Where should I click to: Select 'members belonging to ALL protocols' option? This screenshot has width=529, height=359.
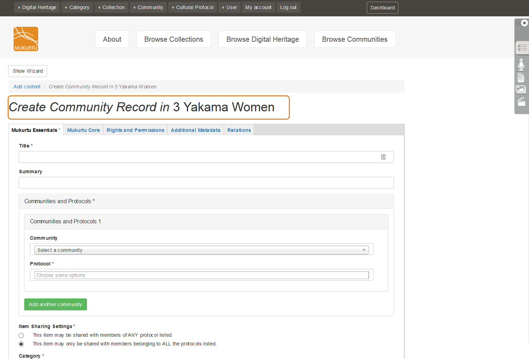click(x=21, y=344)
